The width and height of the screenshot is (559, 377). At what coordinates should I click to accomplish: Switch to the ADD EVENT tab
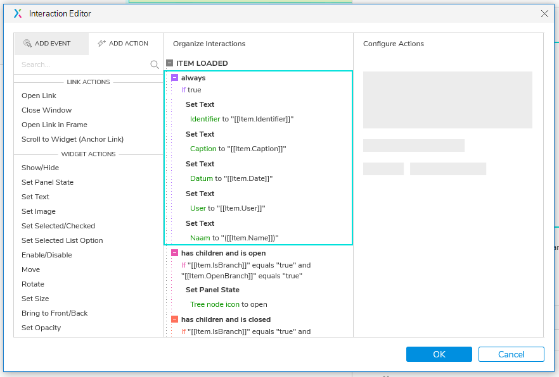tap(52, 44)
